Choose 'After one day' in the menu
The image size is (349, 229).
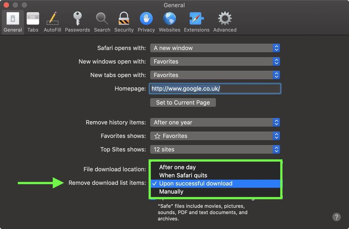point(215,167)
